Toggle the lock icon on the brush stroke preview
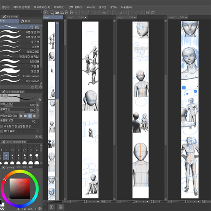 click(x=40, y=99)
